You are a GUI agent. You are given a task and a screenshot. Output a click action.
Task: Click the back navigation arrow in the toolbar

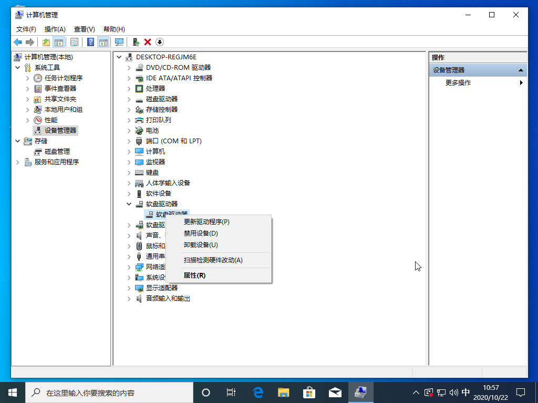18,42
